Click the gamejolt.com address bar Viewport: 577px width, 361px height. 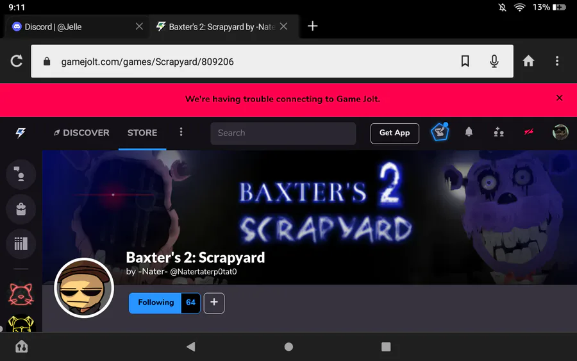coord(272,61)
